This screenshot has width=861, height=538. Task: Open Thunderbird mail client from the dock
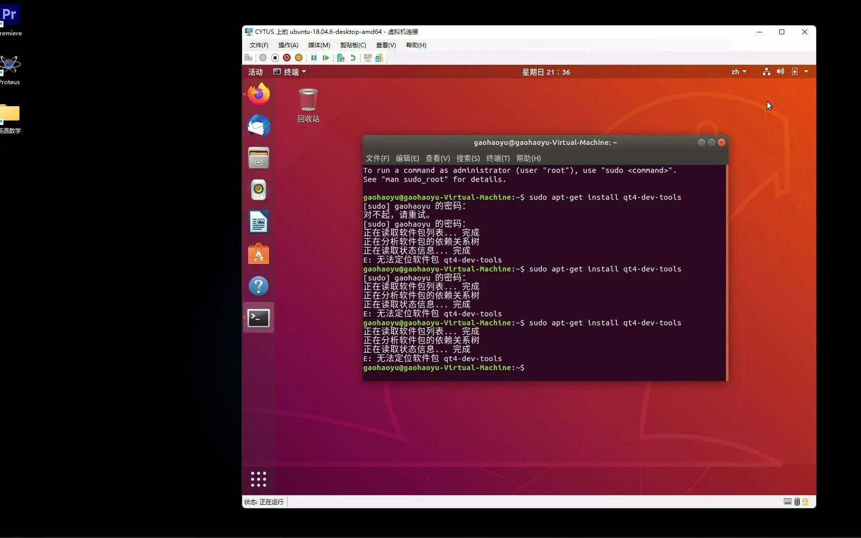(x=258, y=126)
